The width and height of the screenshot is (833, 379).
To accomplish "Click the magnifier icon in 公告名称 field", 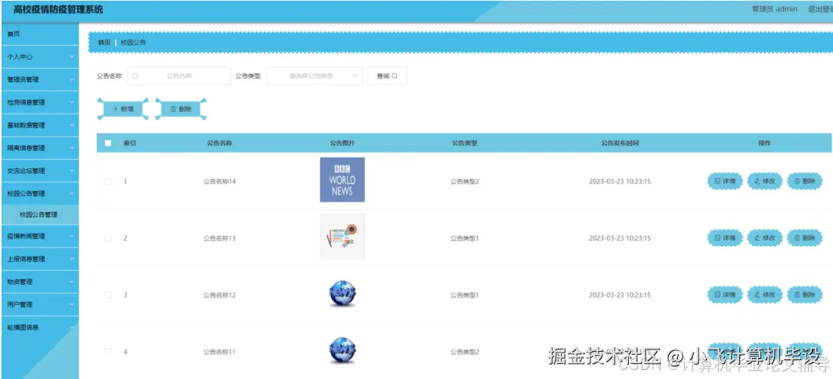I will point(135,76).
